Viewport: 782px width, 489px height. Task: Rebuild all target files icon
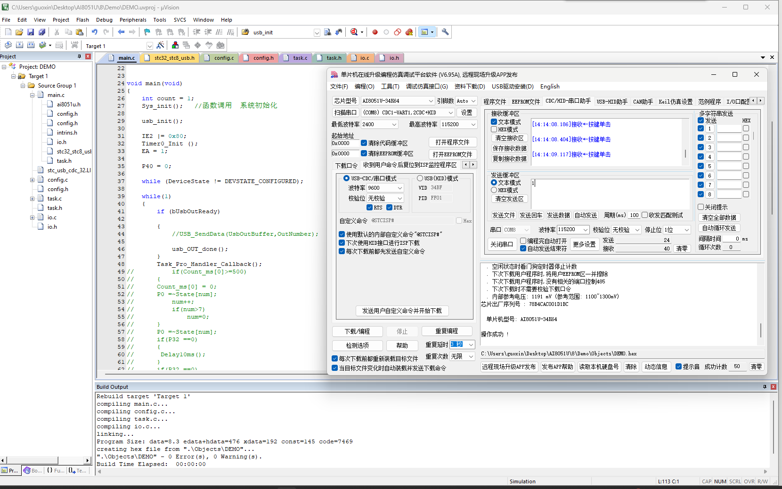[31, 45]
